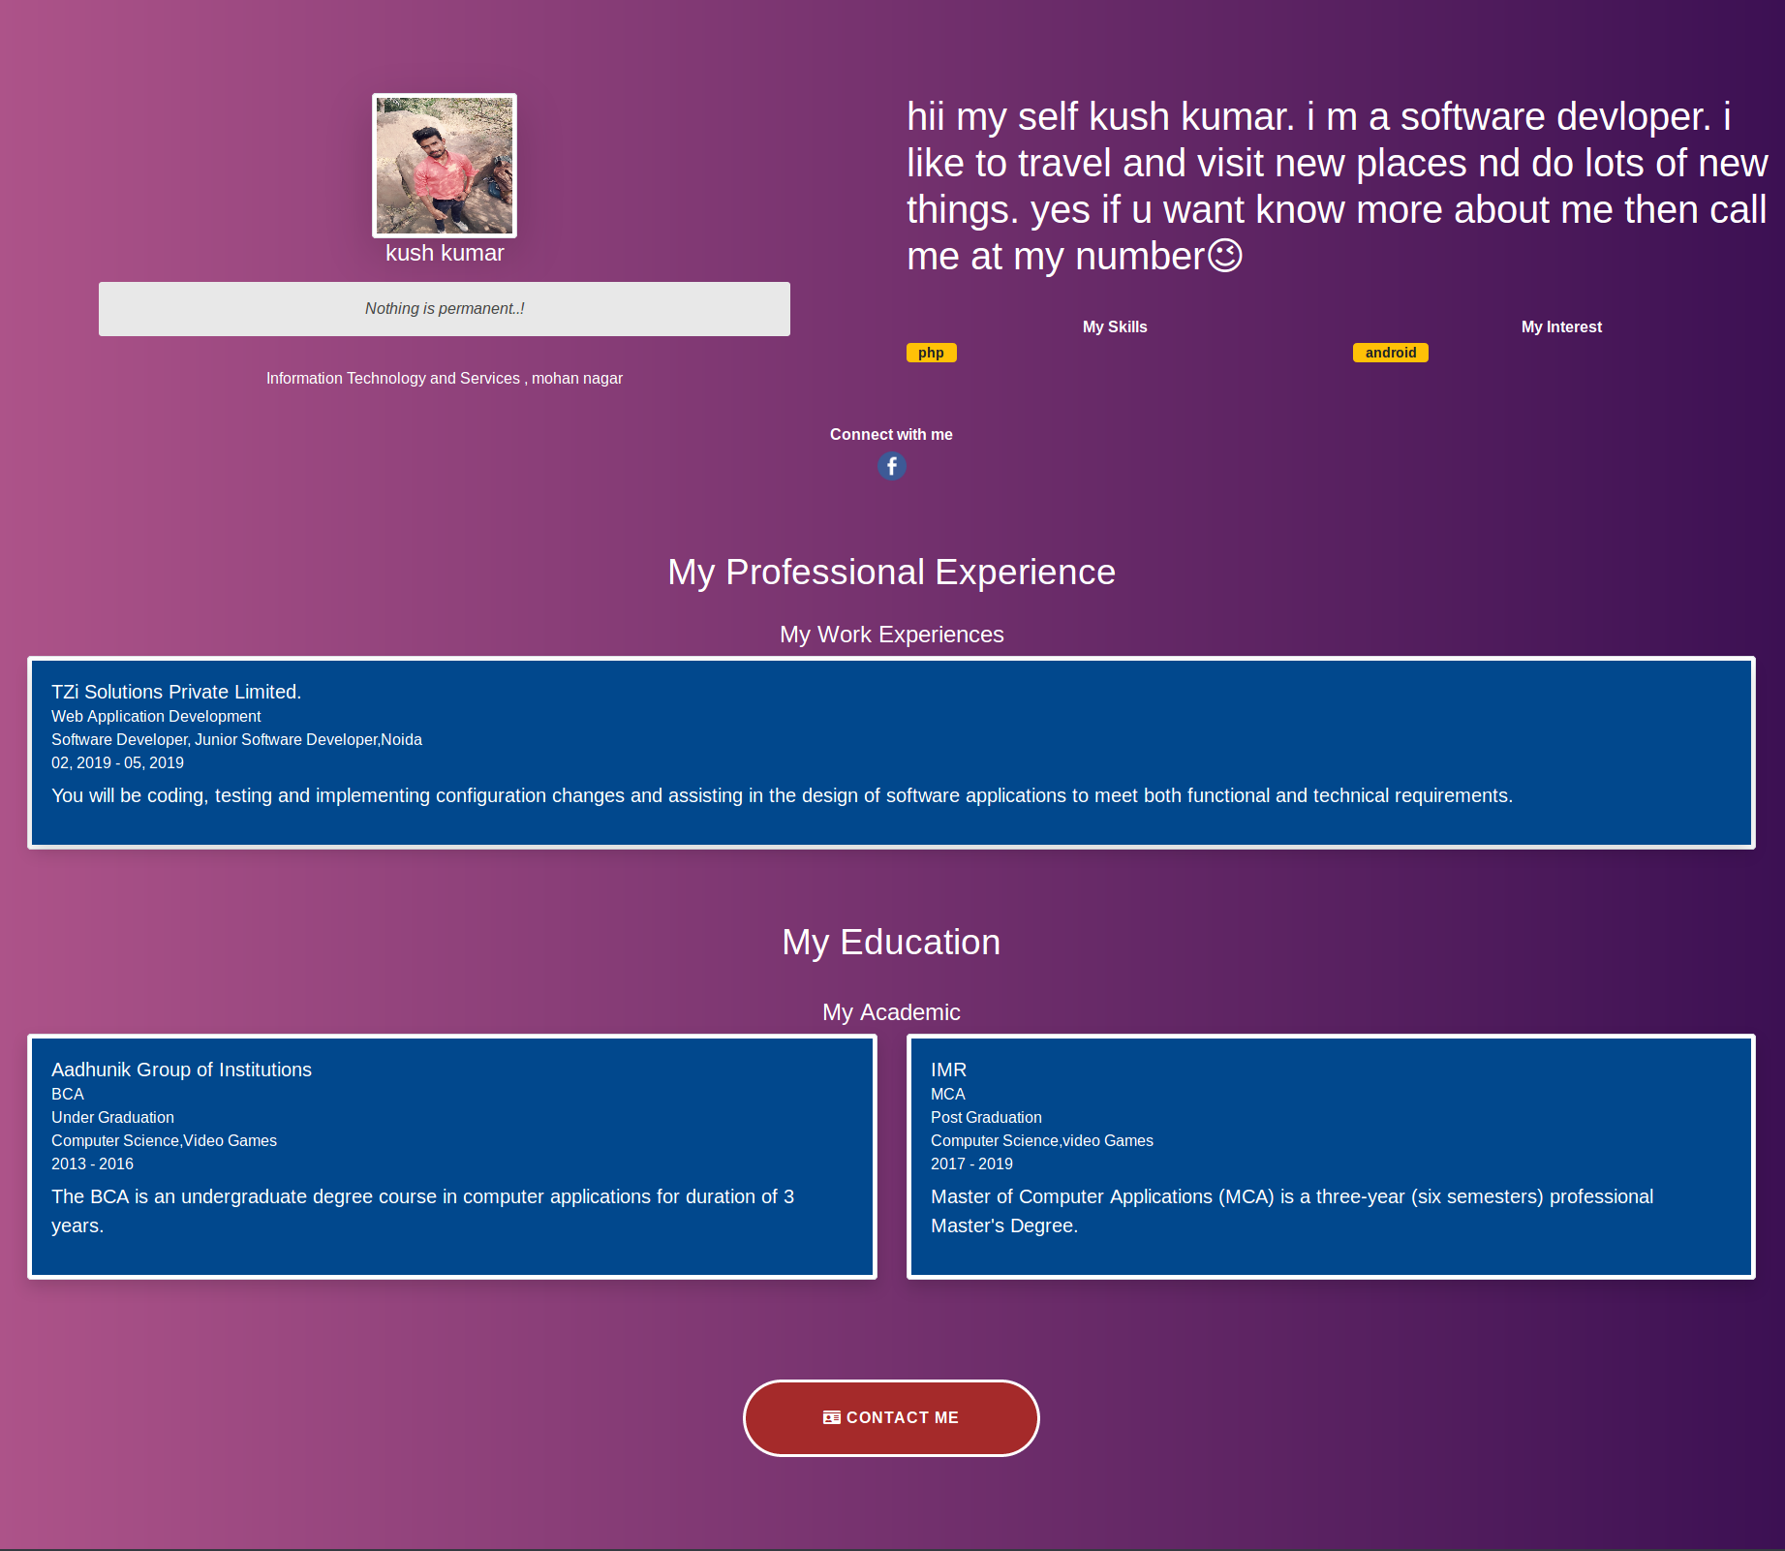Toggle the android skill highlight
This screenshot has height=1551, width=1785.
(x=1390, y=352)
